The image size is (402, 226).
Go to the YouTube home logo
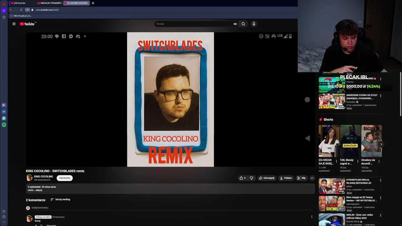click(27, 24)
